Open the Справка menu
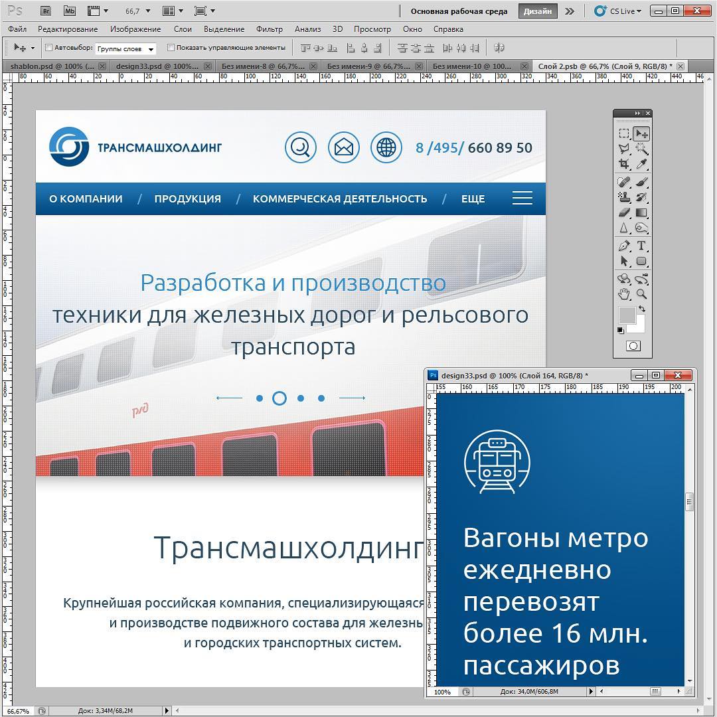This screenshot has height=717, width=717. 448,29
